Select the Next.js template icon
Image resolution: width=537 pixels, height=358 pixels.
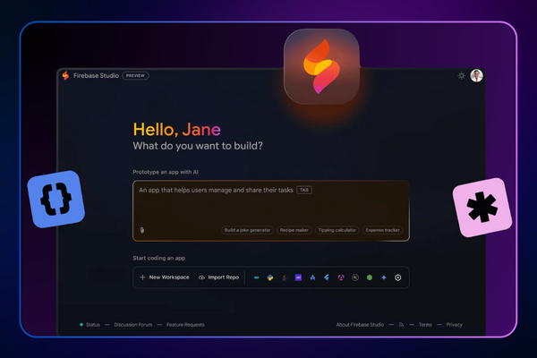[355, 277]
